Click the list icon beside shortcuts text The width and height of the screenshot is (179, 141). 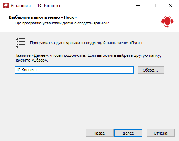[20, 43]
